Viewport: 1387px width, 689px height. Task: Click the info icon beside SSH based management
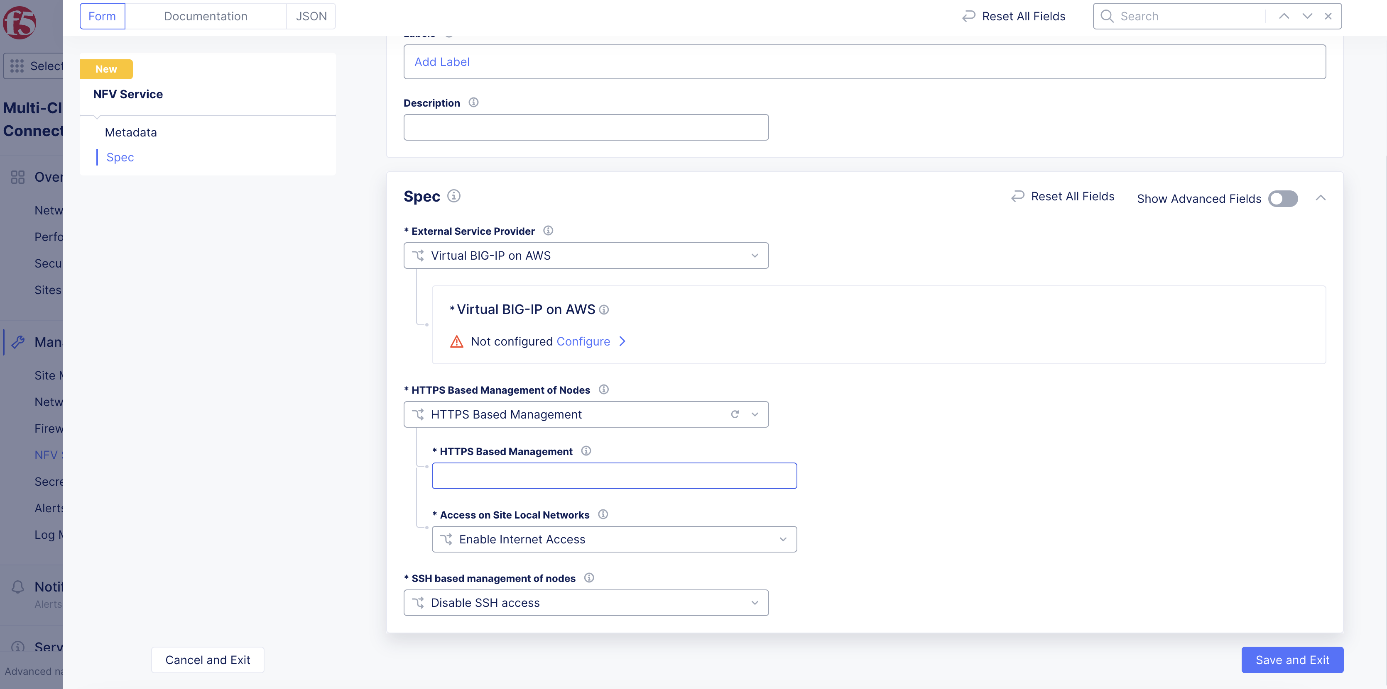coord(588,578)
